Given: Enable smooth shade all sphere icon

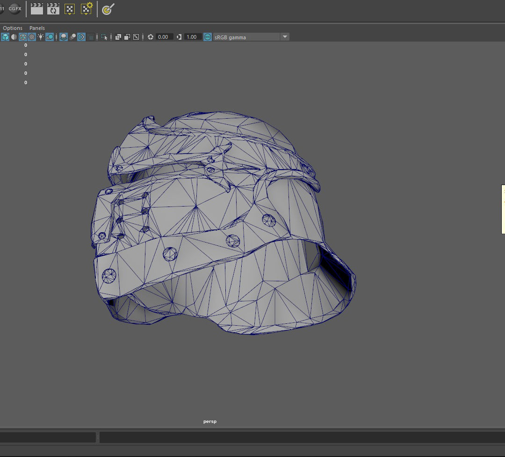Looking at the screenshot, I should click(14, 37).
